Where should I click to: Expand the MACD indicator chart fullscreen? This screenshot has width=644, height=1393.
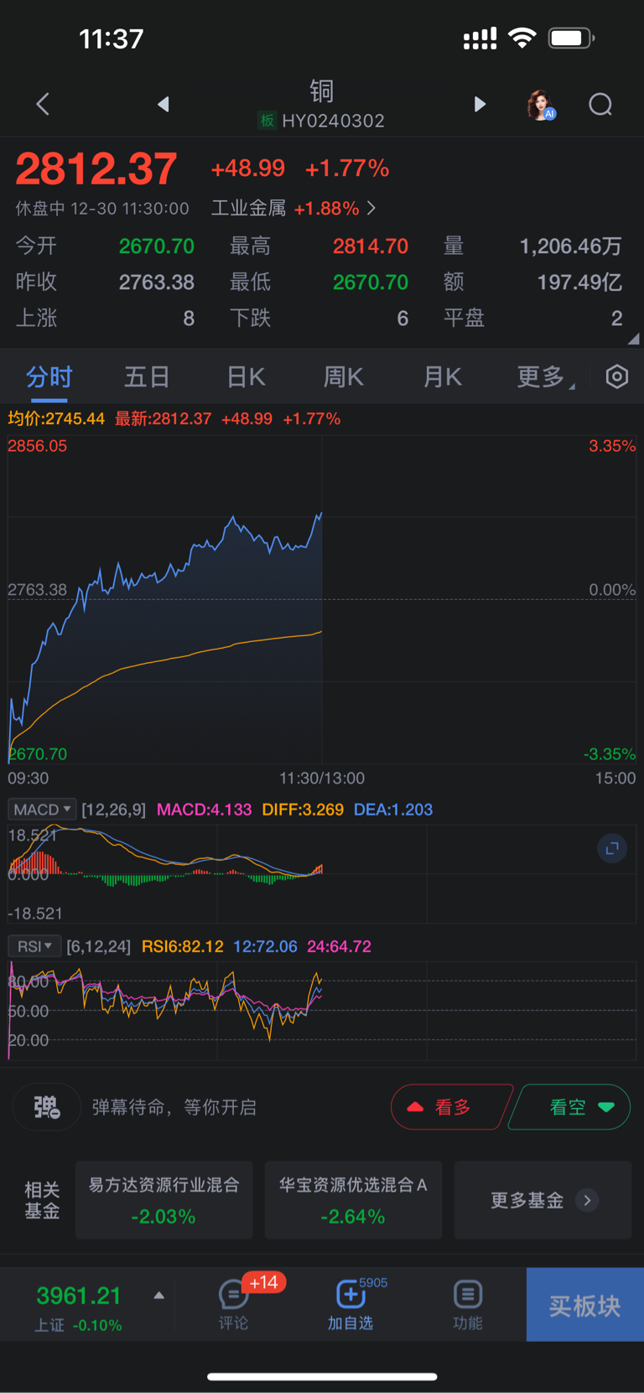tap(612, 848)
